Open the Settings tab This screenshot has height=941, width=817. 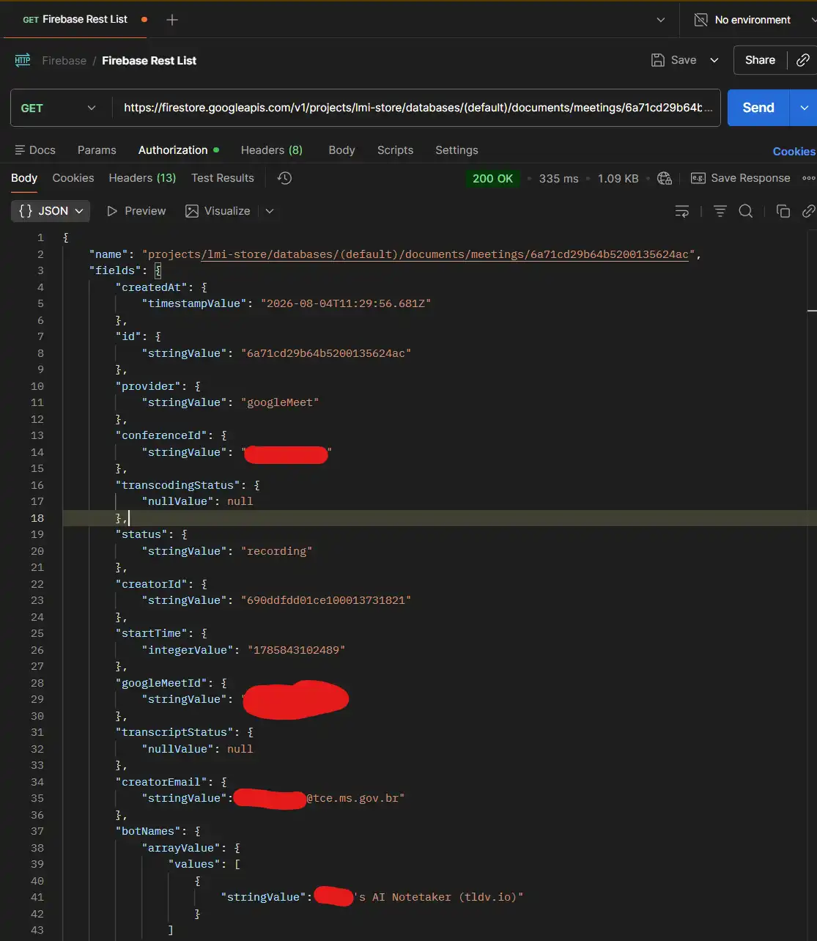pos(456,150)
